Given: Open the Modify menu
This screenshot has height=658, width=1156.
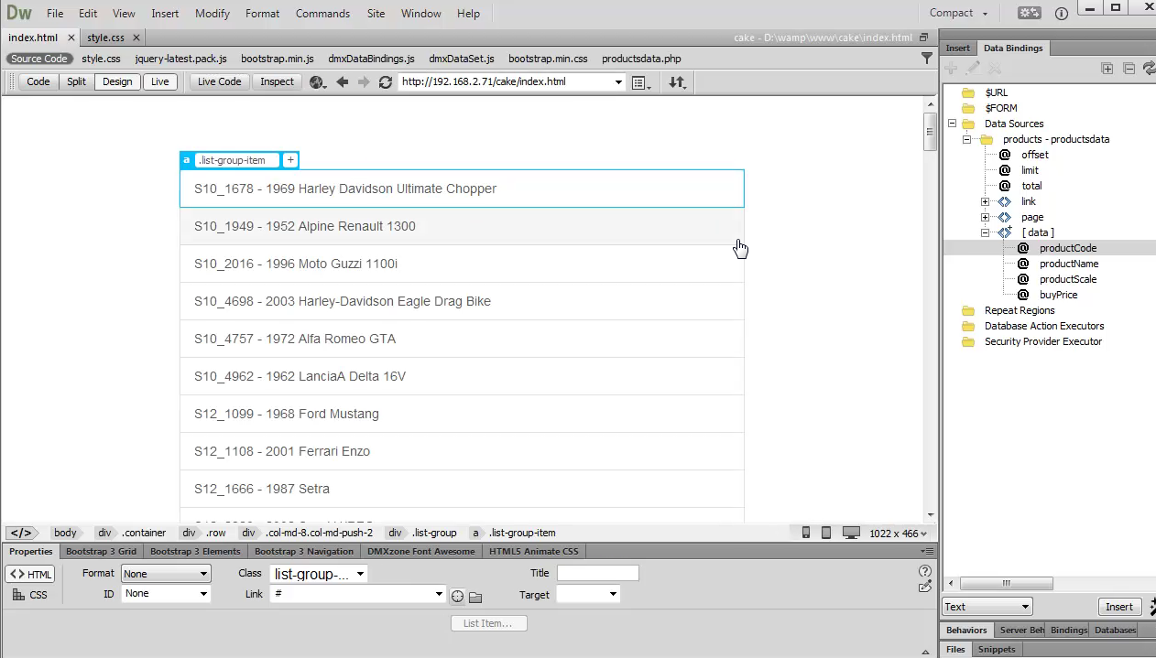Looking at the screenshot, I should [213, 14].
